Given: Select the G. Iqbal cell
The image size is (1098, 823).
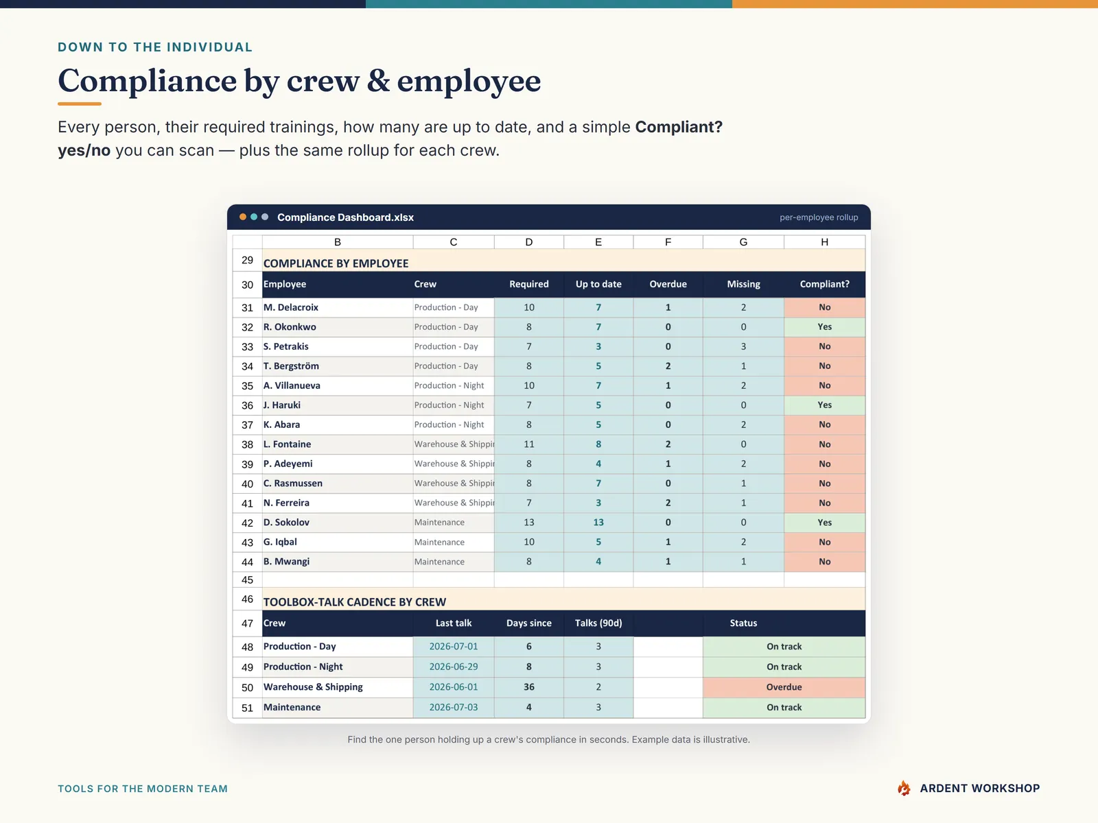Looking at the screenshot, I should 338,542.
